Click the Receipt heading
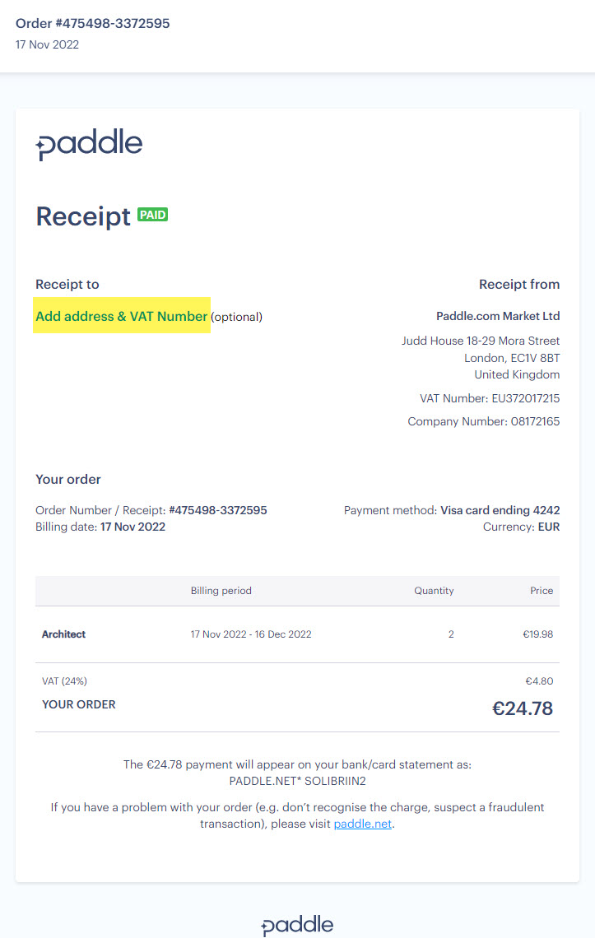 (x=83, y=216)
